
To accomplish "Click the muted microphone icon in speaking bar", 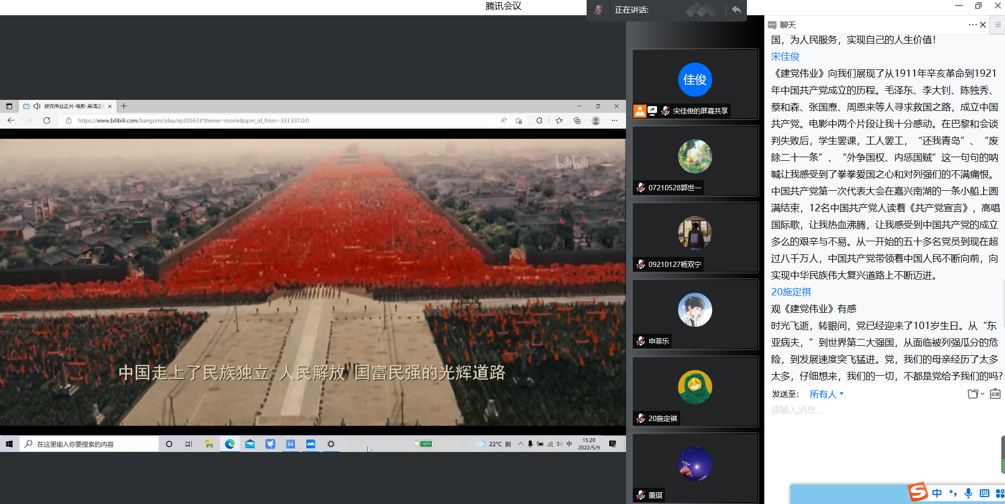I will [x=598, y=9].
